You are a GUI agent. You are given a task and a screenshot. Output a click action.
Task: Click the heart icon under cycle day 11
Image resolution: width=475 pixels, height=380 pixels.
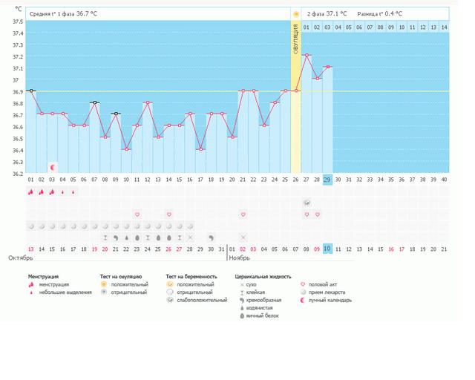pyautogui.click(x=137, y=214)
